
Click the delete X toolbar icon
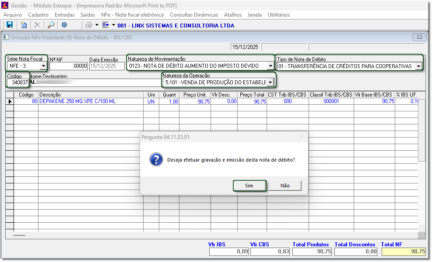click(x=37, y=25)
